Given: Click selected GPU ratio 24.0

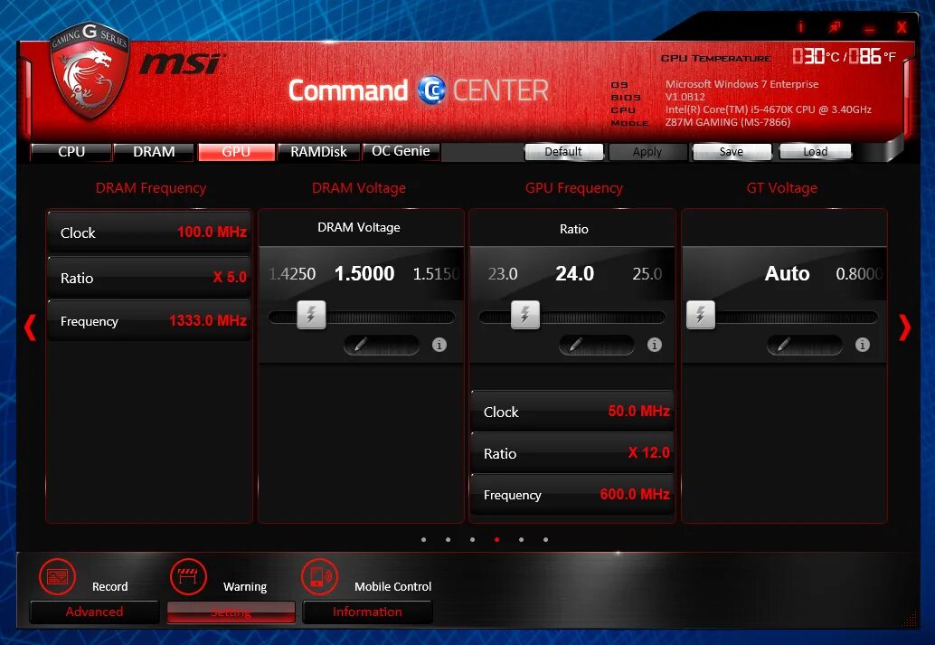Looking at the screenshot, I should tap(575, 274).
